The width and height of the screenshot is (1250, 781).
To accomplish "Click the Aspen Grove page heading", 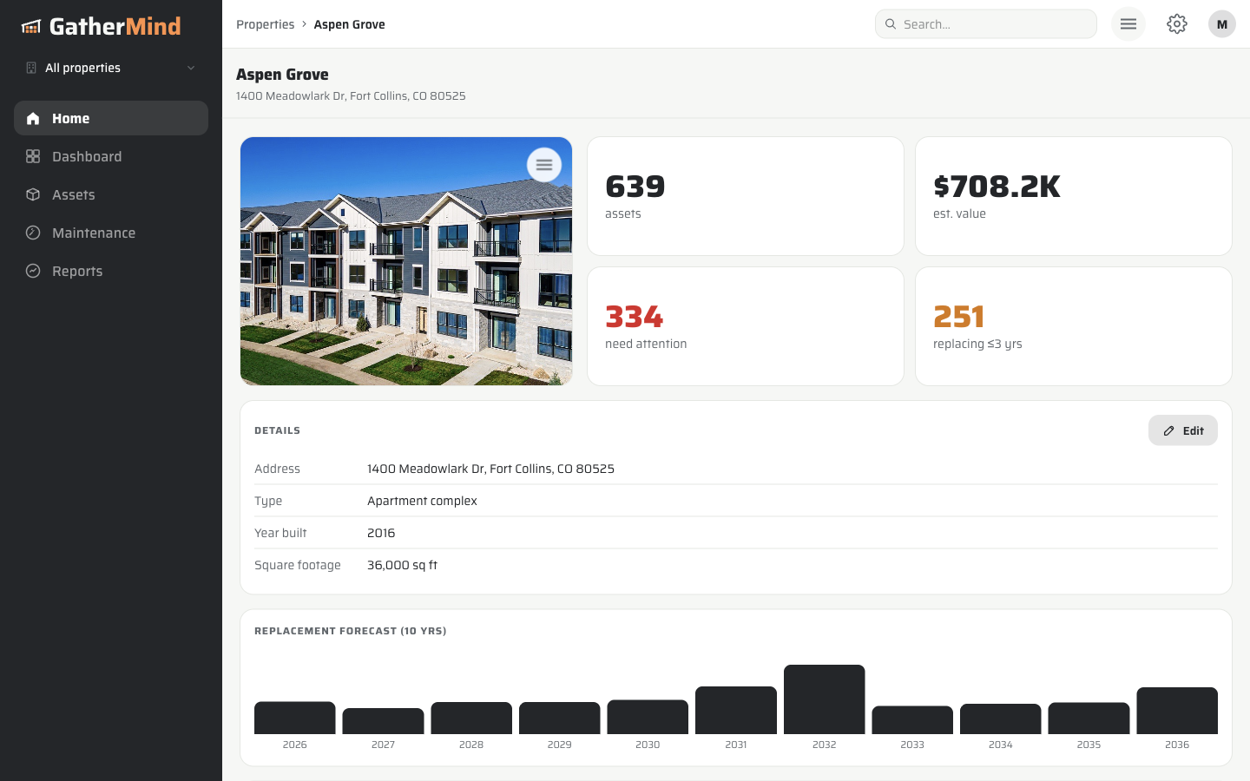I will [x=282, y=75].
